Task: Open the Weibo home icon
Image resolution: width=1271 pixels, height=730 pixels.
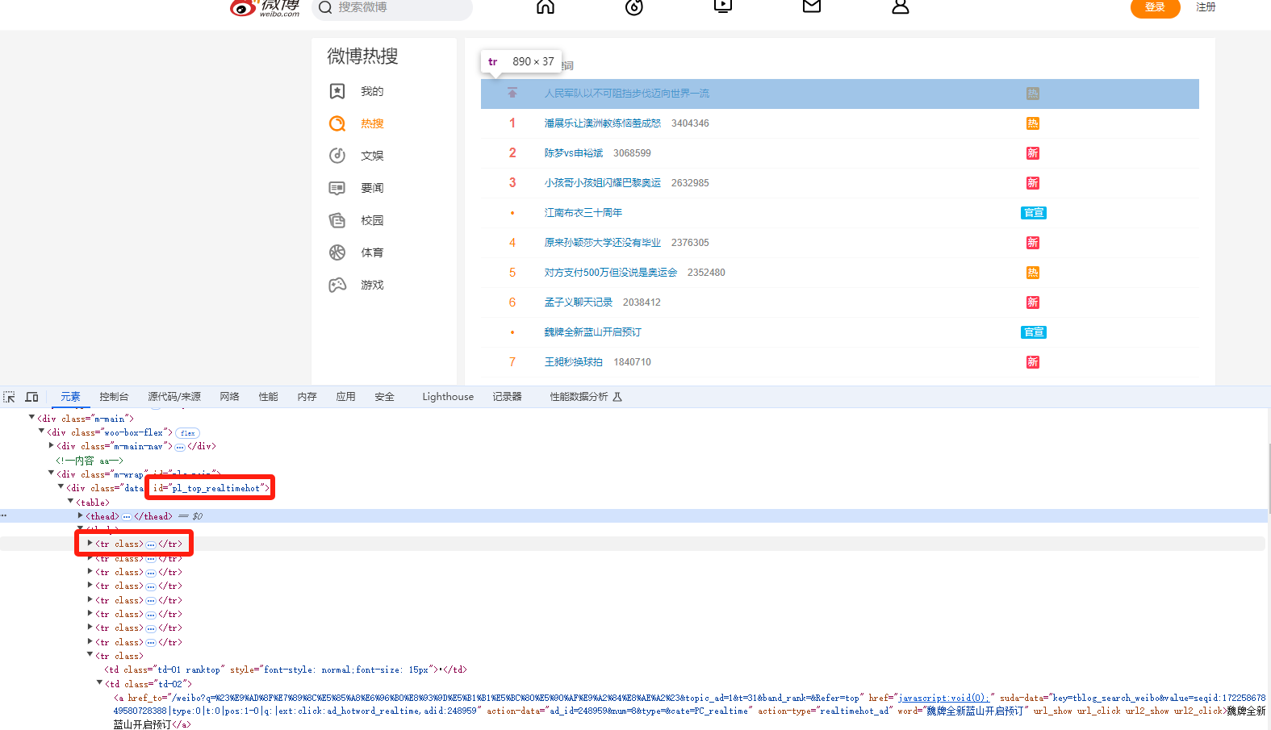Action: pos(546,7)
